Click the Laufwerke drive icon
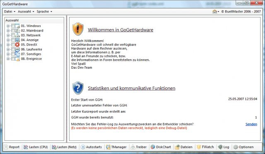 coord(17,49)
